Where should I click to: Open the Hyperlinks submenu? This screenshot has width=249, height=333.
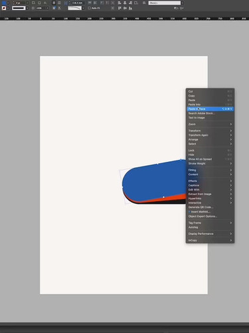pyautogui.click(x=210, y=198)
